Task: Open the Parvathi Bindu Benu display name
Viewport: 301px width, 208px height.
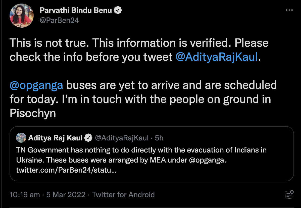Action: [76, 10]
